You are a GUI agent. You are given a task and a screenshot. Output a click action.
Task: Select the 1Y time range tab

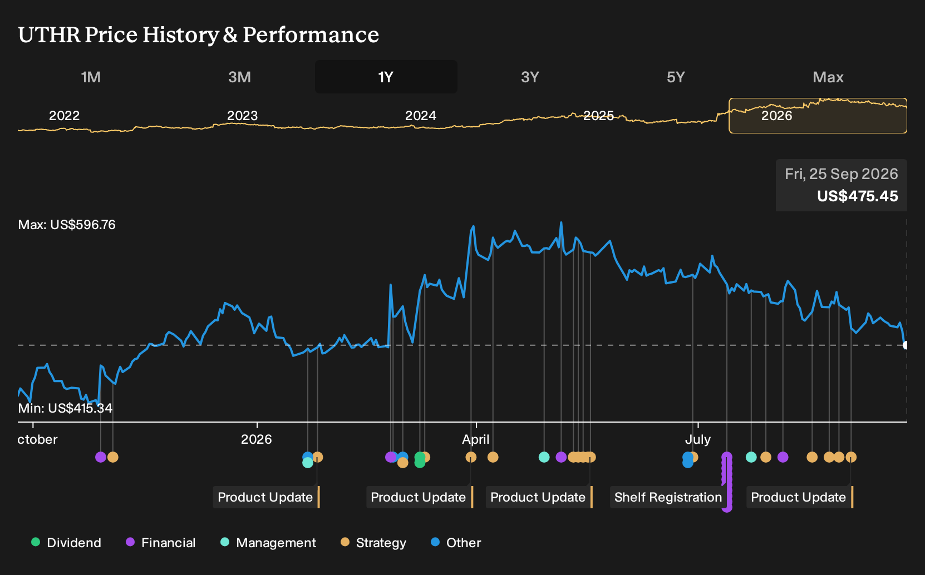pos(386,77)
